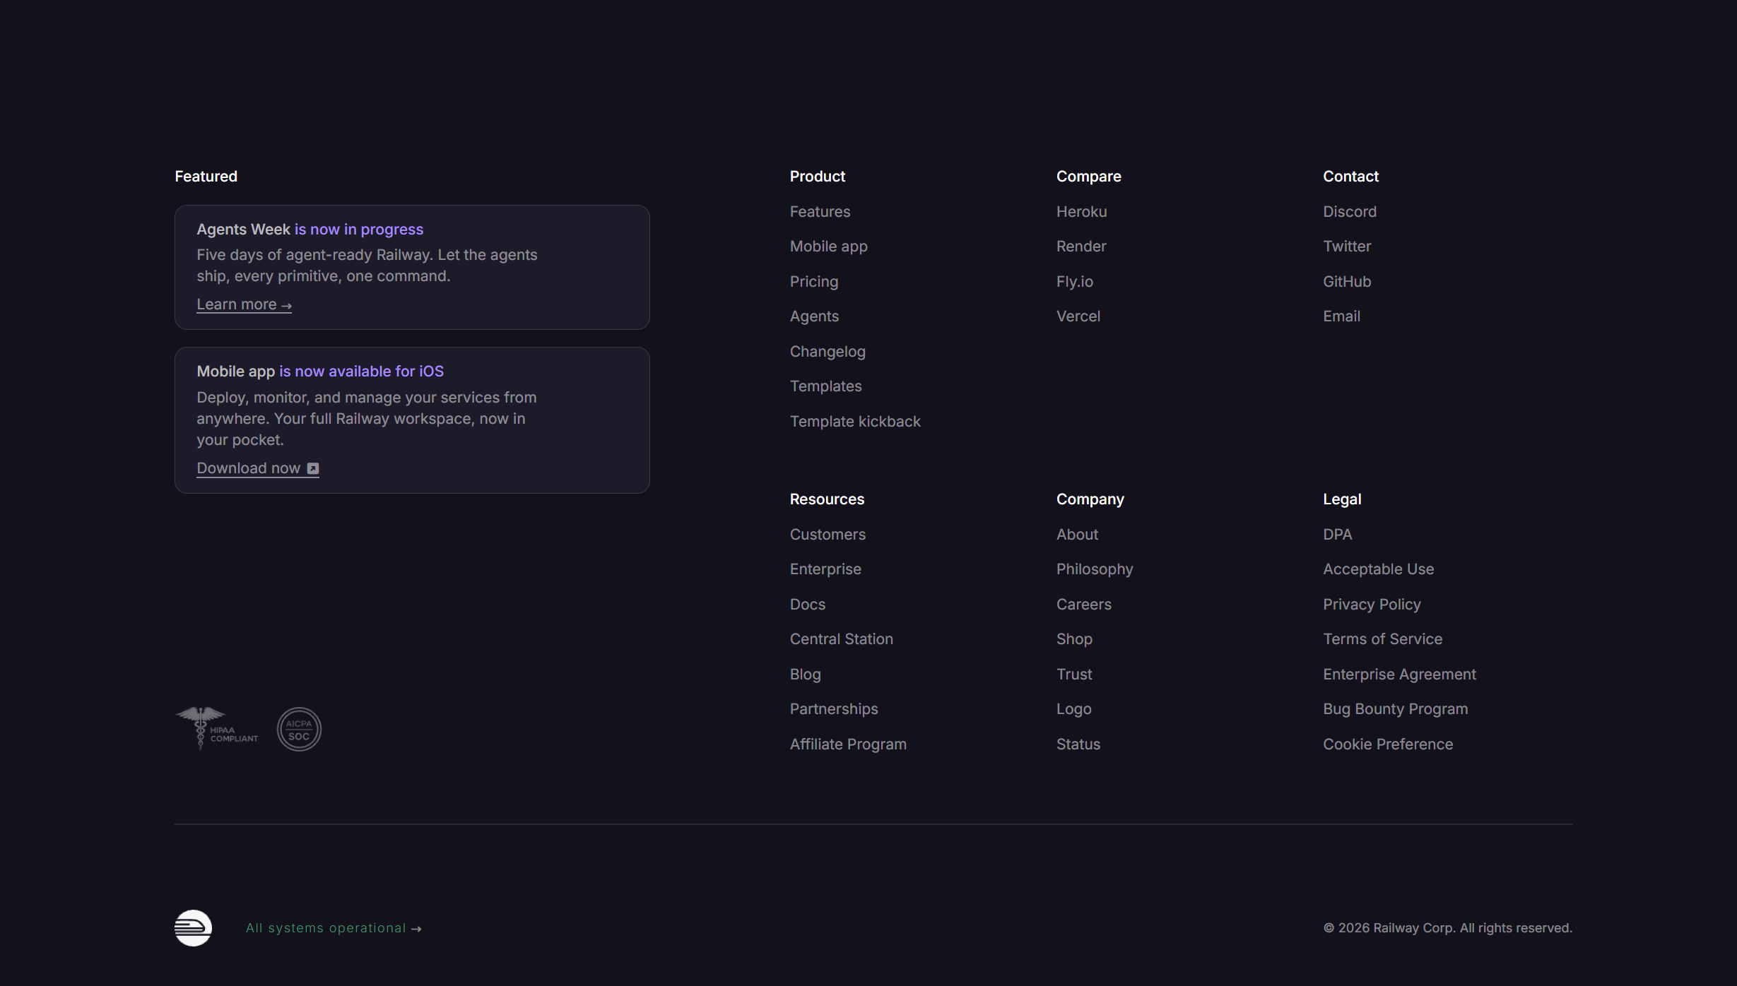Browse the Templates link
The height and width of the screenshot is (986, 1737).
825,386
